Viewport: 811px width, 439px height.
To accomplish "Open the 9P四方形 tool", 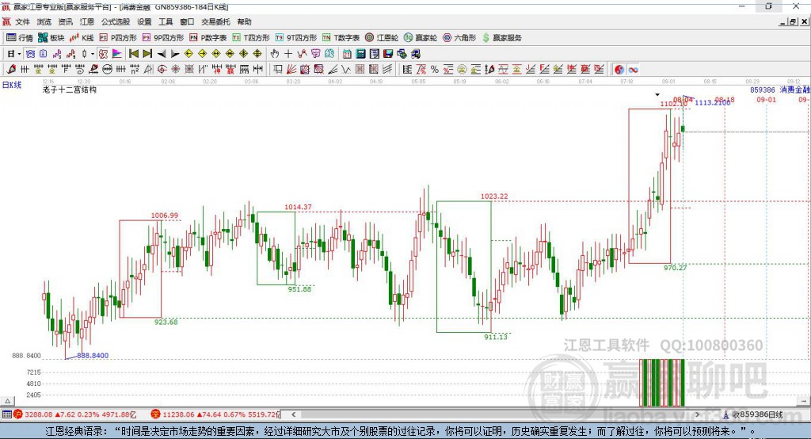I will (163, 38).
